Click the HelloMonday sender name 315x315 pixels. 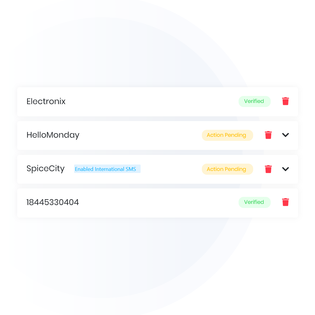pyautogui.click(x=53, y=135)
